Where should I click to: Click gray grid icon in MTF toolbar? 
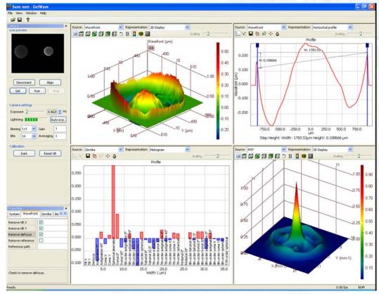coord(310,156)
